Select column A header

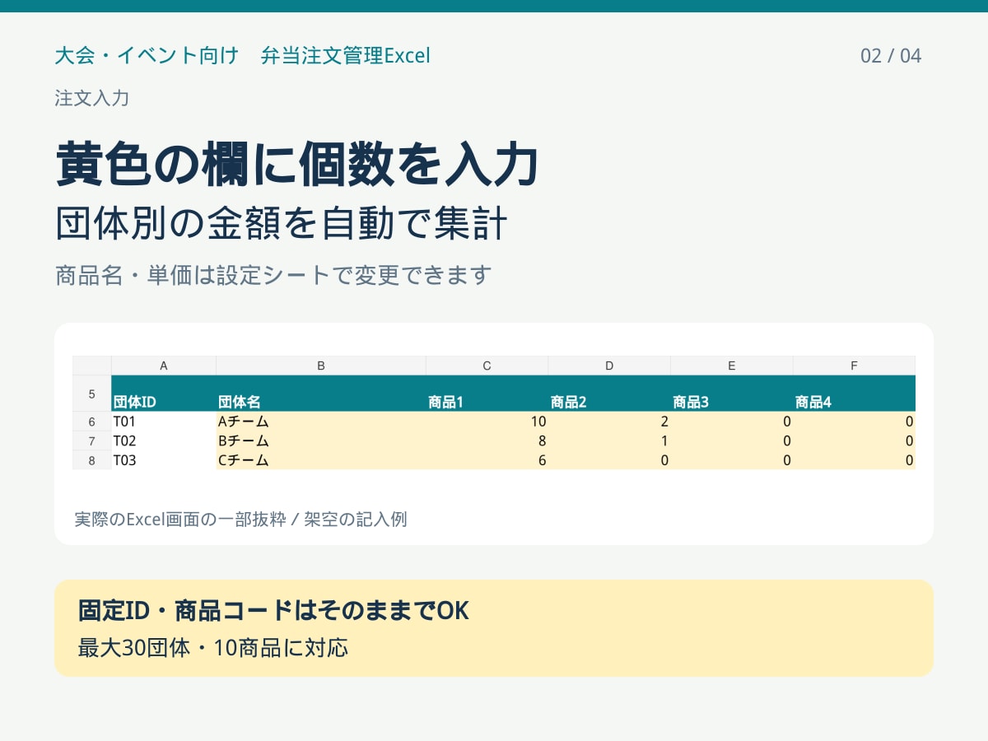pos(164,366)
